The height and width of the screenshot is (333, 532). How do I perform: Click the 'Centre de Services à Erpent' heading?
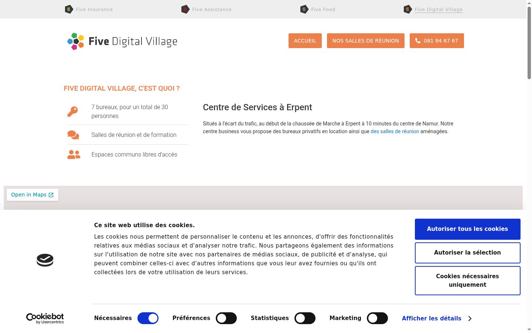[258, 107]
